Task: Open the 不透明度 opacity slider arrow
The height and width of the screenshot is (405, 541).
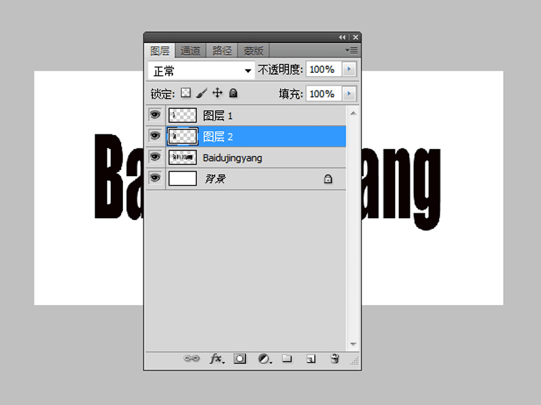Action: 349,70
